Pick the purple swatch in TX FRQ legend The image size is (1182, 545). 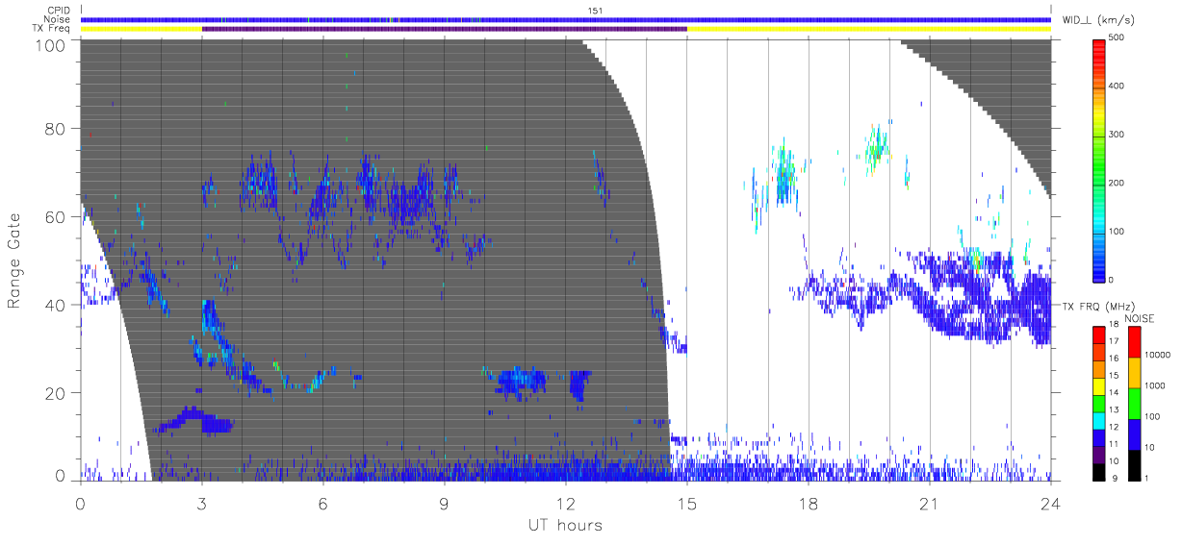point(1099,453)
